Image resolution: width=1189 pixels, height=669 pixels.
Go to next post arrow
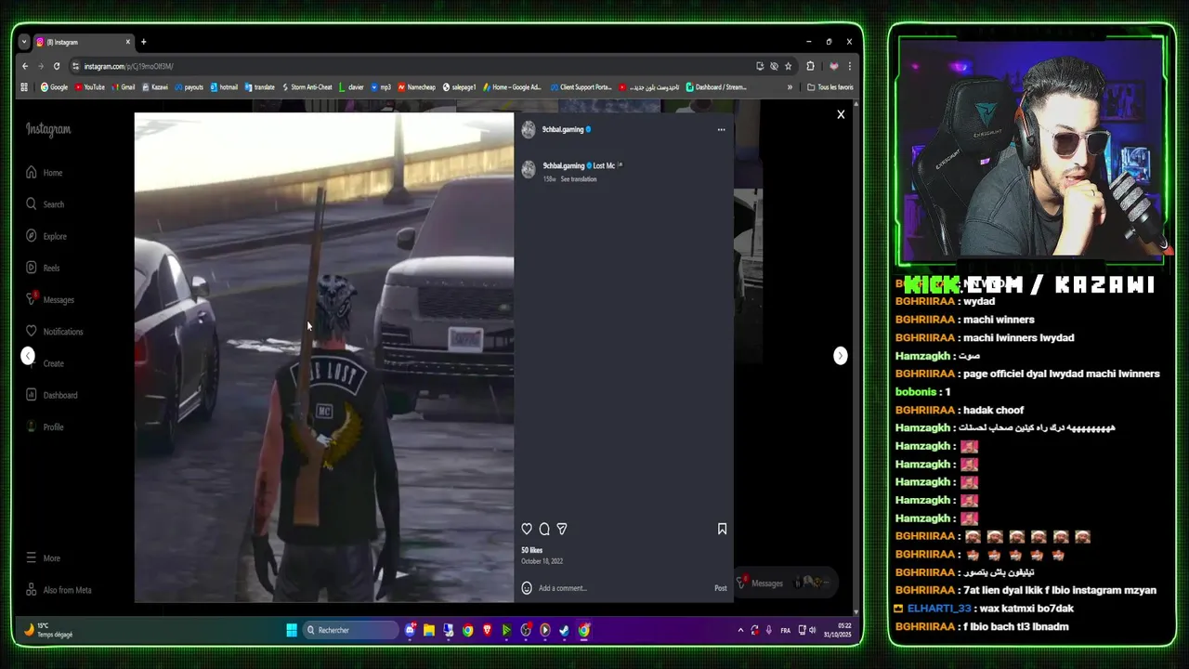tap(841, 356)
